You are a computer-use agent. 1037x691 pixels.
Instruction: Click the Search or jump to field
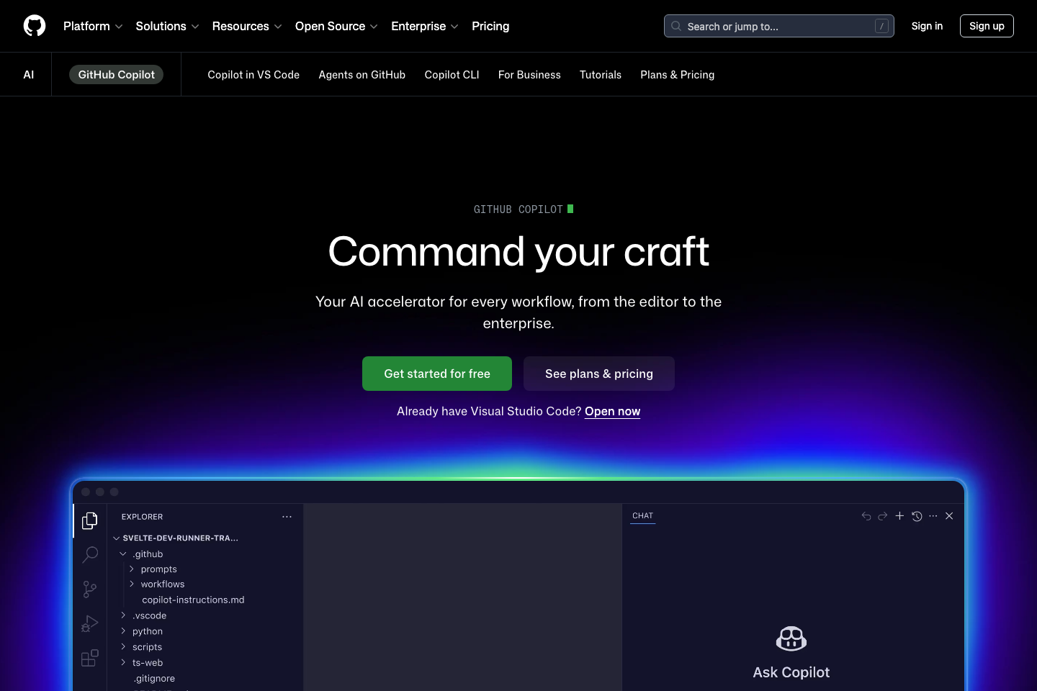(x=778, y=26)
